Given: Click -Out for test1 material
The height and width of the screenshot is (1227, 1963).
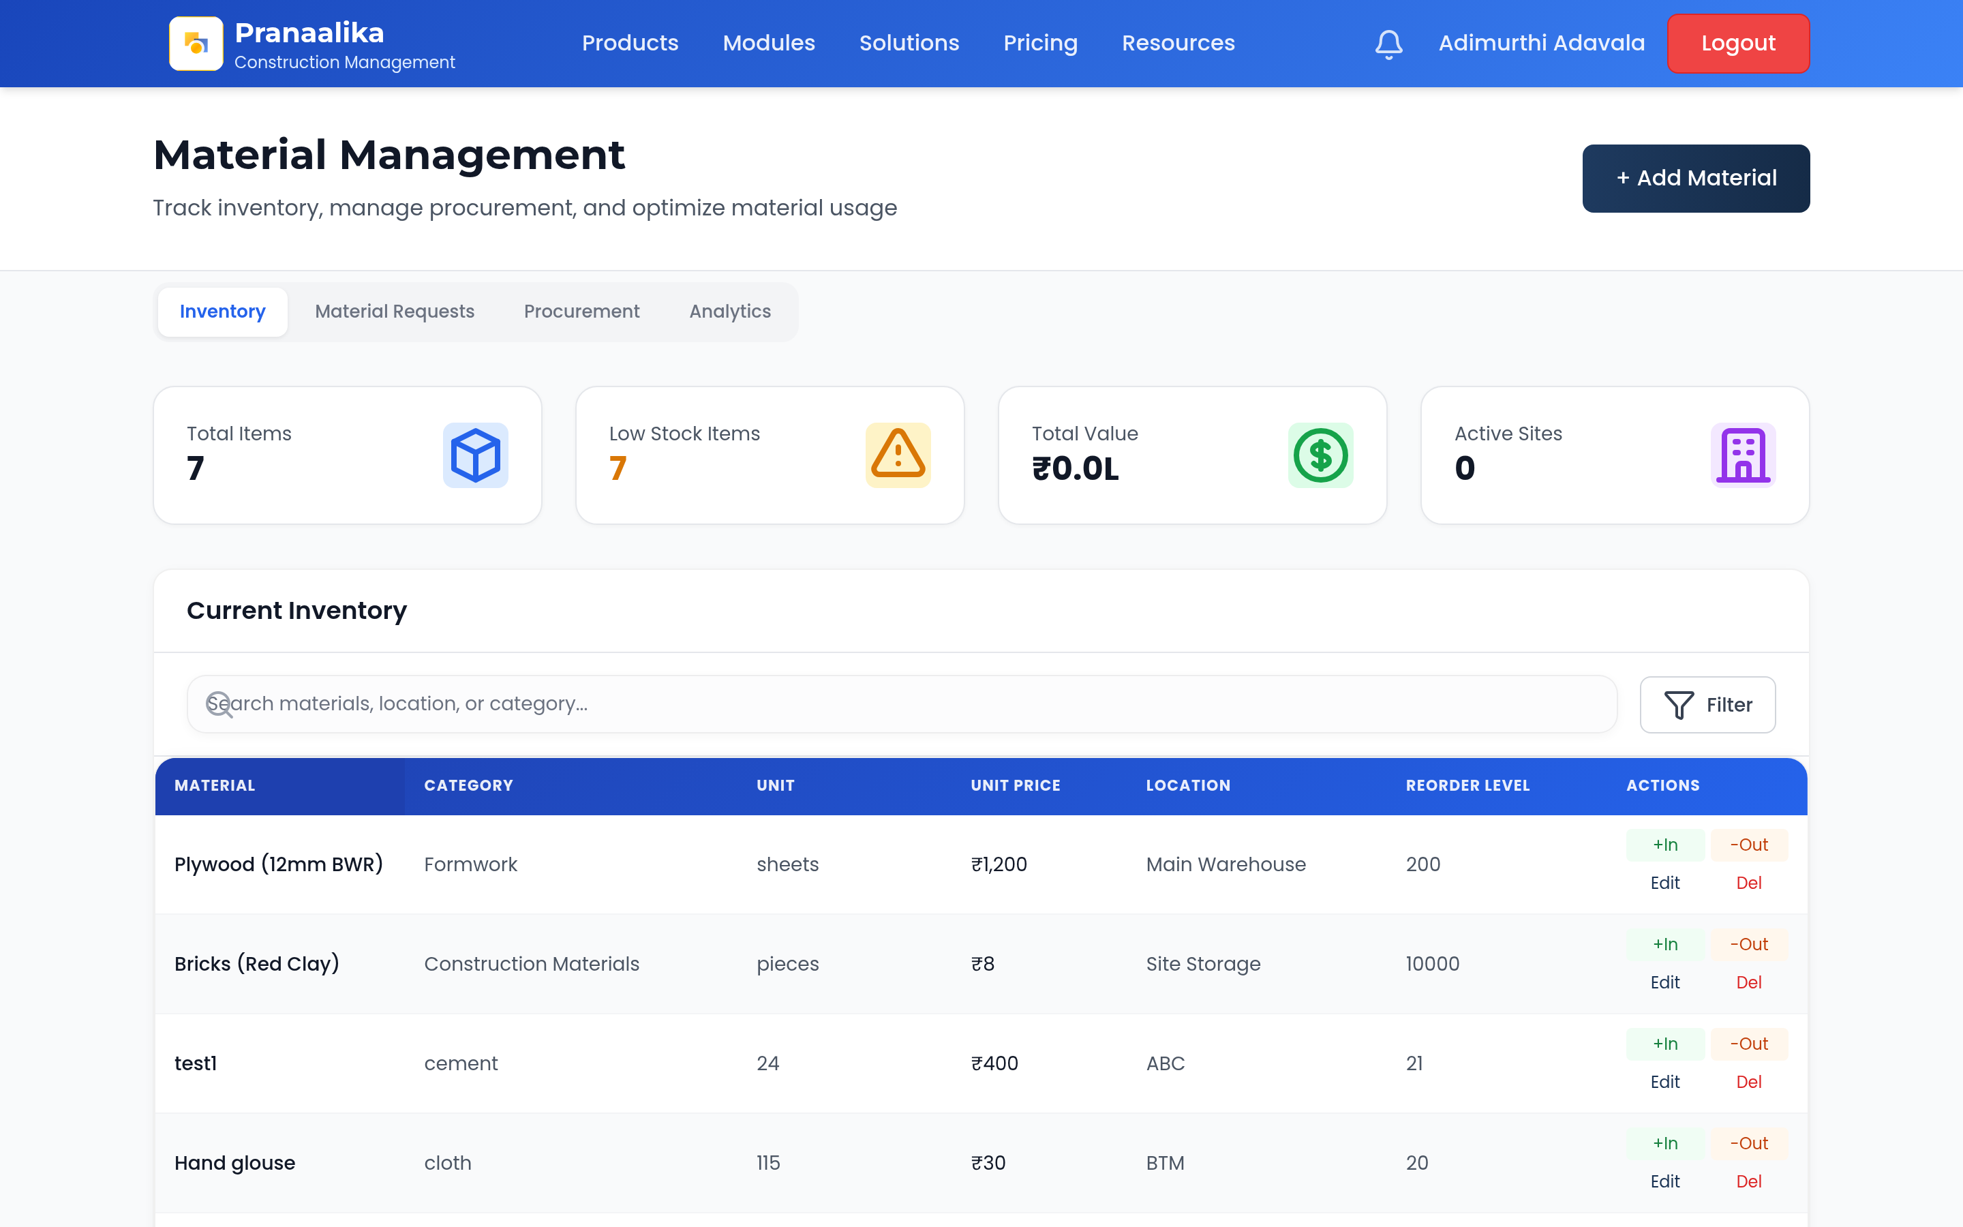Looking at the screenshot, I should coord(1749,1044).
